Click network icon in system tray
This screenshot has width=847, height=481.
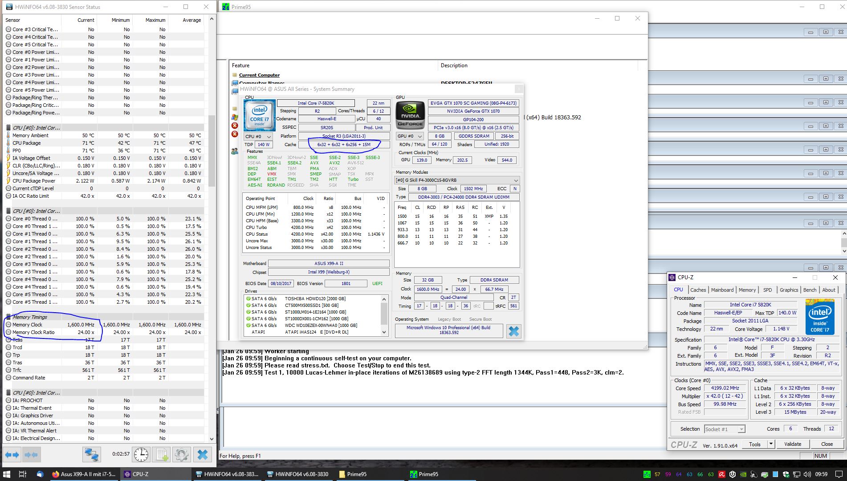[x=796, y=474]
